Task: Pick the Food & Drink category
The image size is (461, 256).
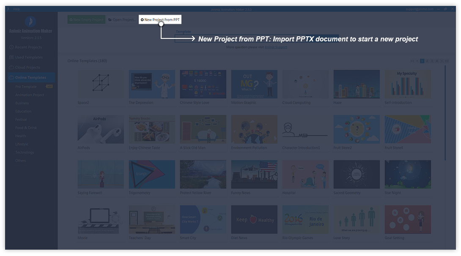Action: pos(26,128)
